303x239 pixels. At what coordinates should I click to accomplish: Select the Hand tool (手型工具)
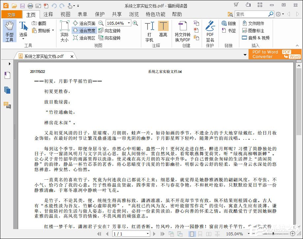pos(10,31)
